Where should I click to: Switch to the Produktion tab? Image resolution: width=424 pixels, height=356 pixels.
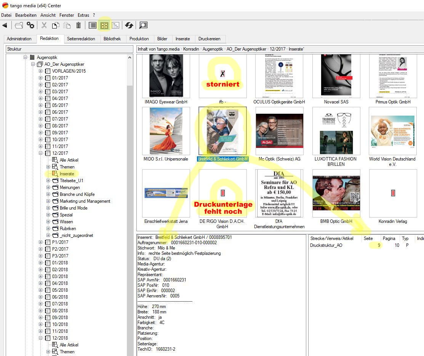click(139, 39)
